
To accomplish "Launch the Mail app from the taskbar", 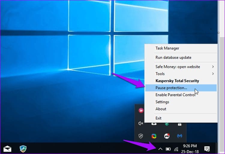I will (x=7, y=149).
